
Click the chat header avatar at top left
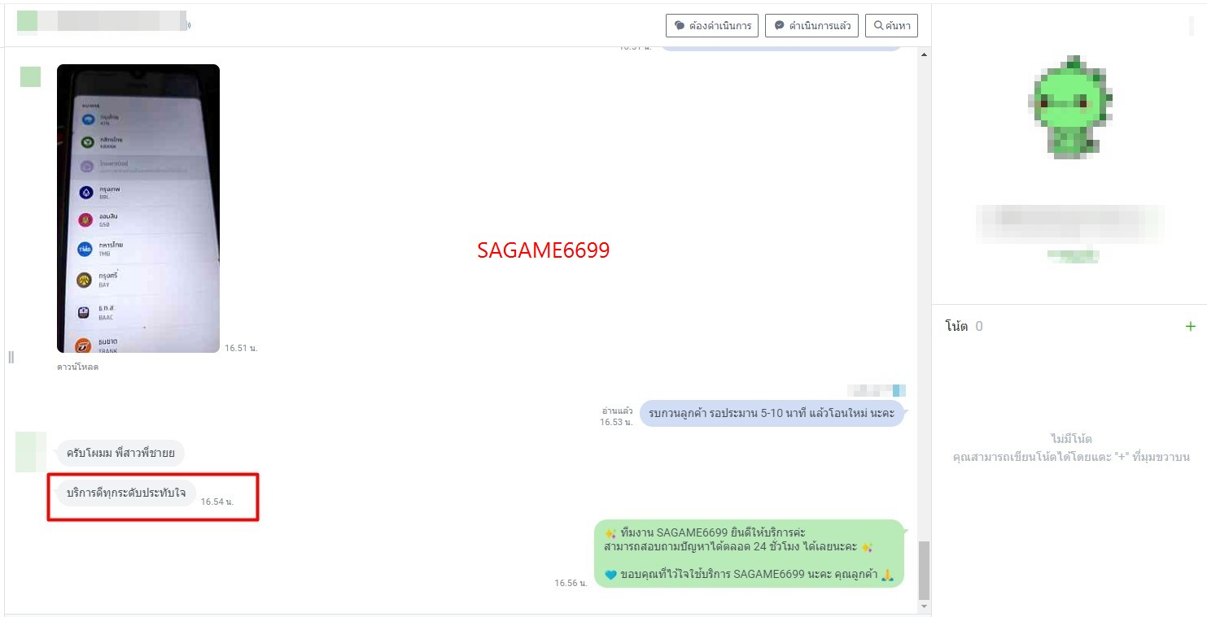27,22
